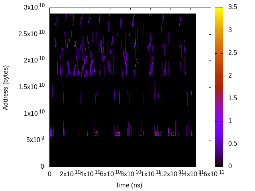The width and height of the screenshot is (255, 191).
Task: Click the "Time (ns)" x-axis title
Action: point(129,185)
